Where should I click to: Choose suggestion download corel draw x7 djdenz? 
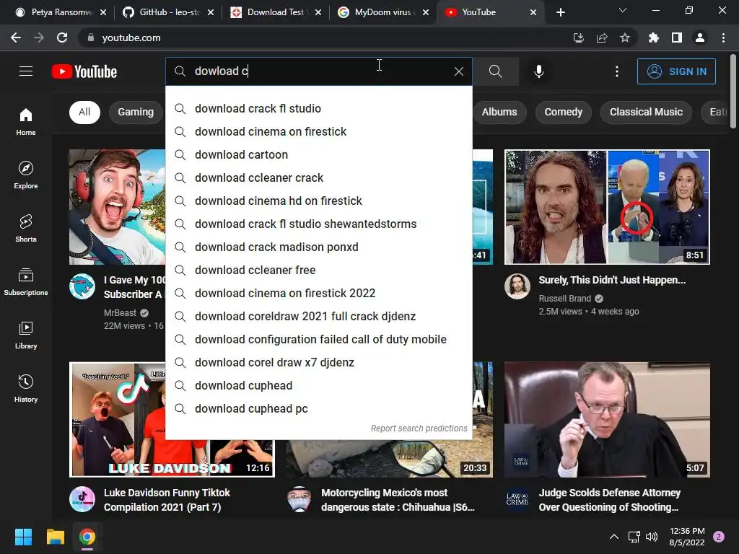(318, 362)
